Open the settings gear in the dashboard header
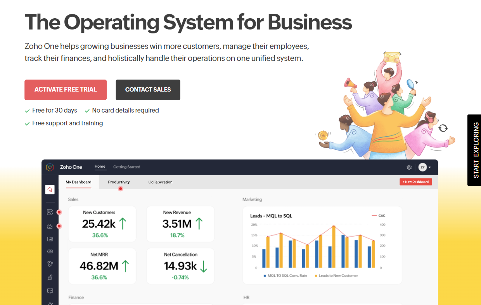This screenshot has height=305, width=481. tap(409, 167)
